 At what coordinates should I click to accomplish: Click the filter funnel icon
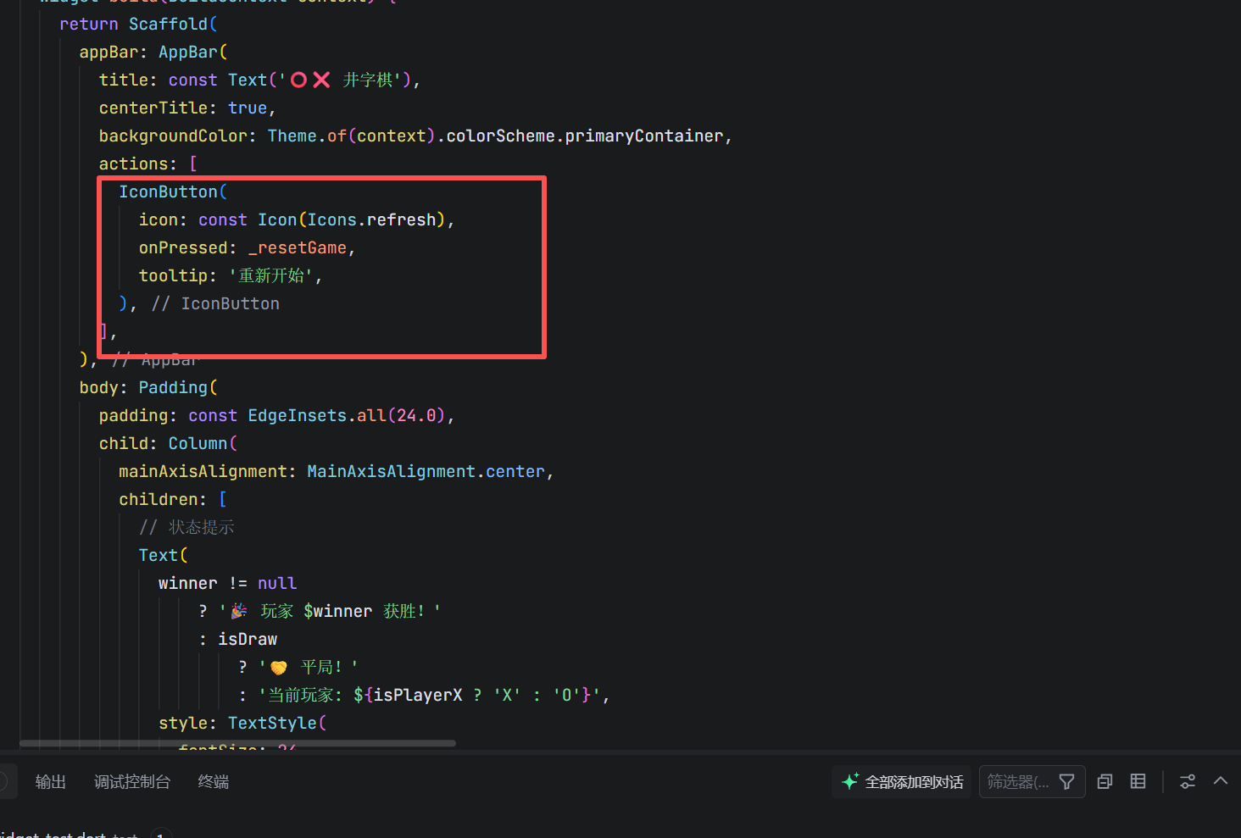pos(1067,782)
